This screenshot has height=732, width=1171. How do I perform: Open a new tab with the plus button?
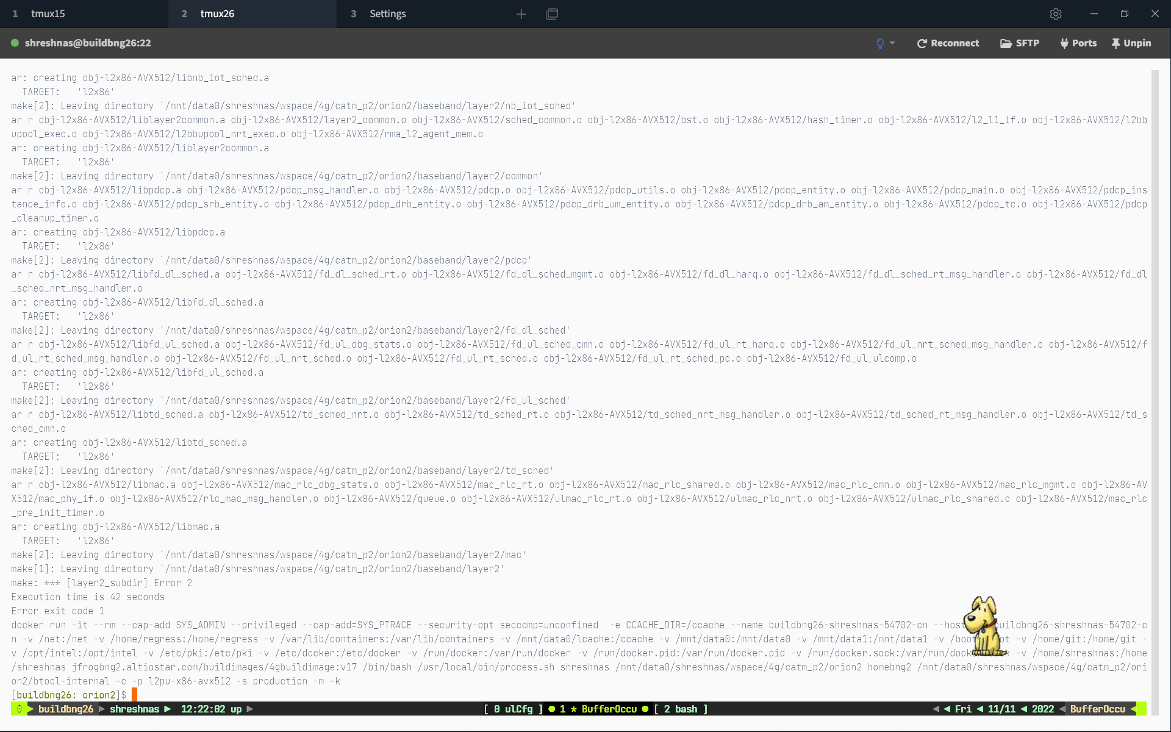click(x=521, y=13)
